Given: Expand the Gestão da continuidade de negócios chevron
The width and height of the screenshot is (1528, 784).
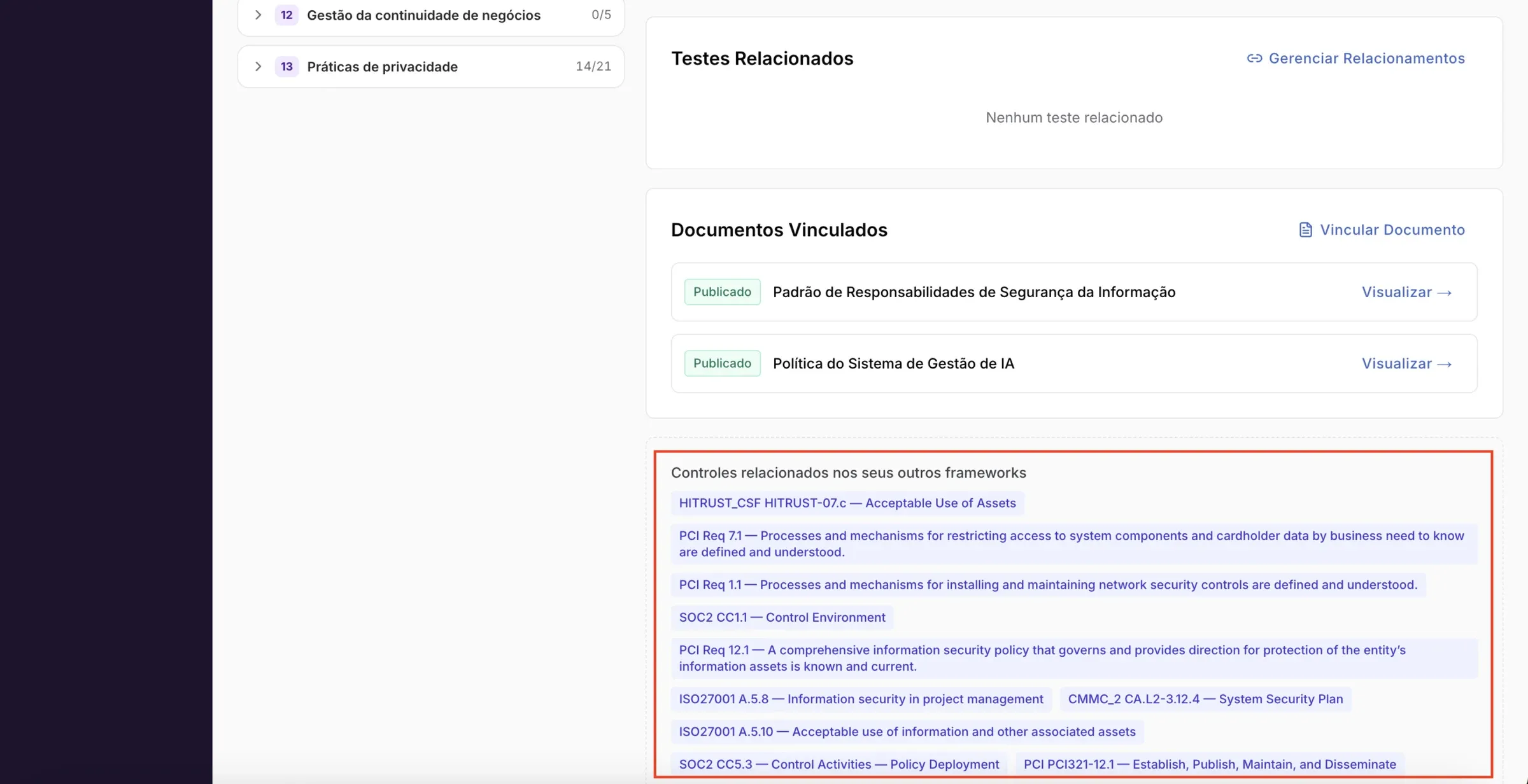Looking at the screenshot, I should (x=258, y=15).
